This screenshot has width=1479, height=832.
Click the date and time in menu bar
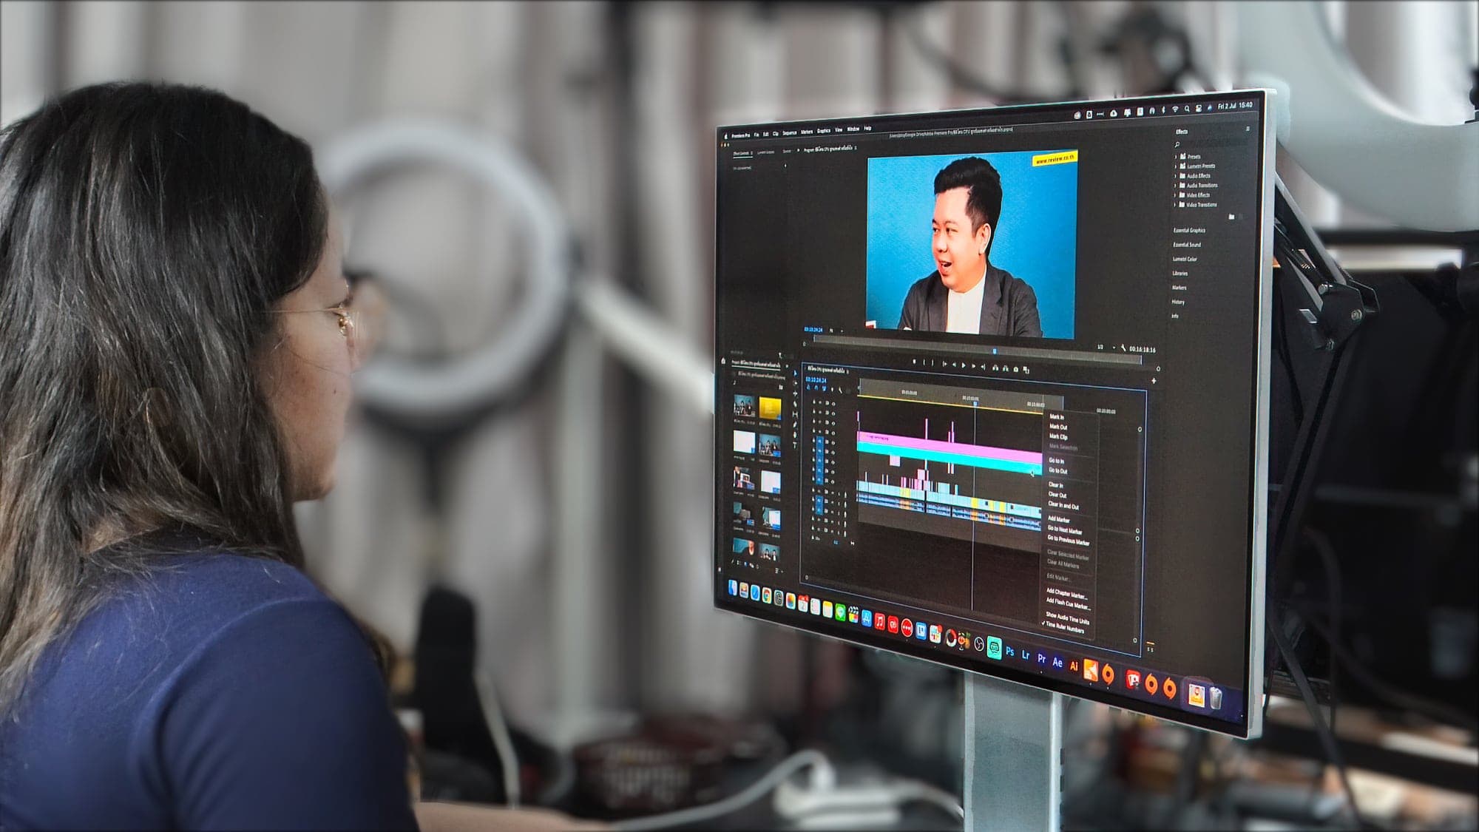(1235, 106)
